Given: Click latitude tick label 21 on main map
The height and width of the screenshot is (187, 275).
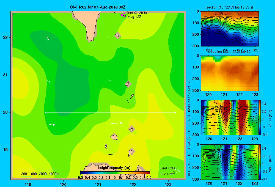Looking at the screenshot, I should click(5, 75).
